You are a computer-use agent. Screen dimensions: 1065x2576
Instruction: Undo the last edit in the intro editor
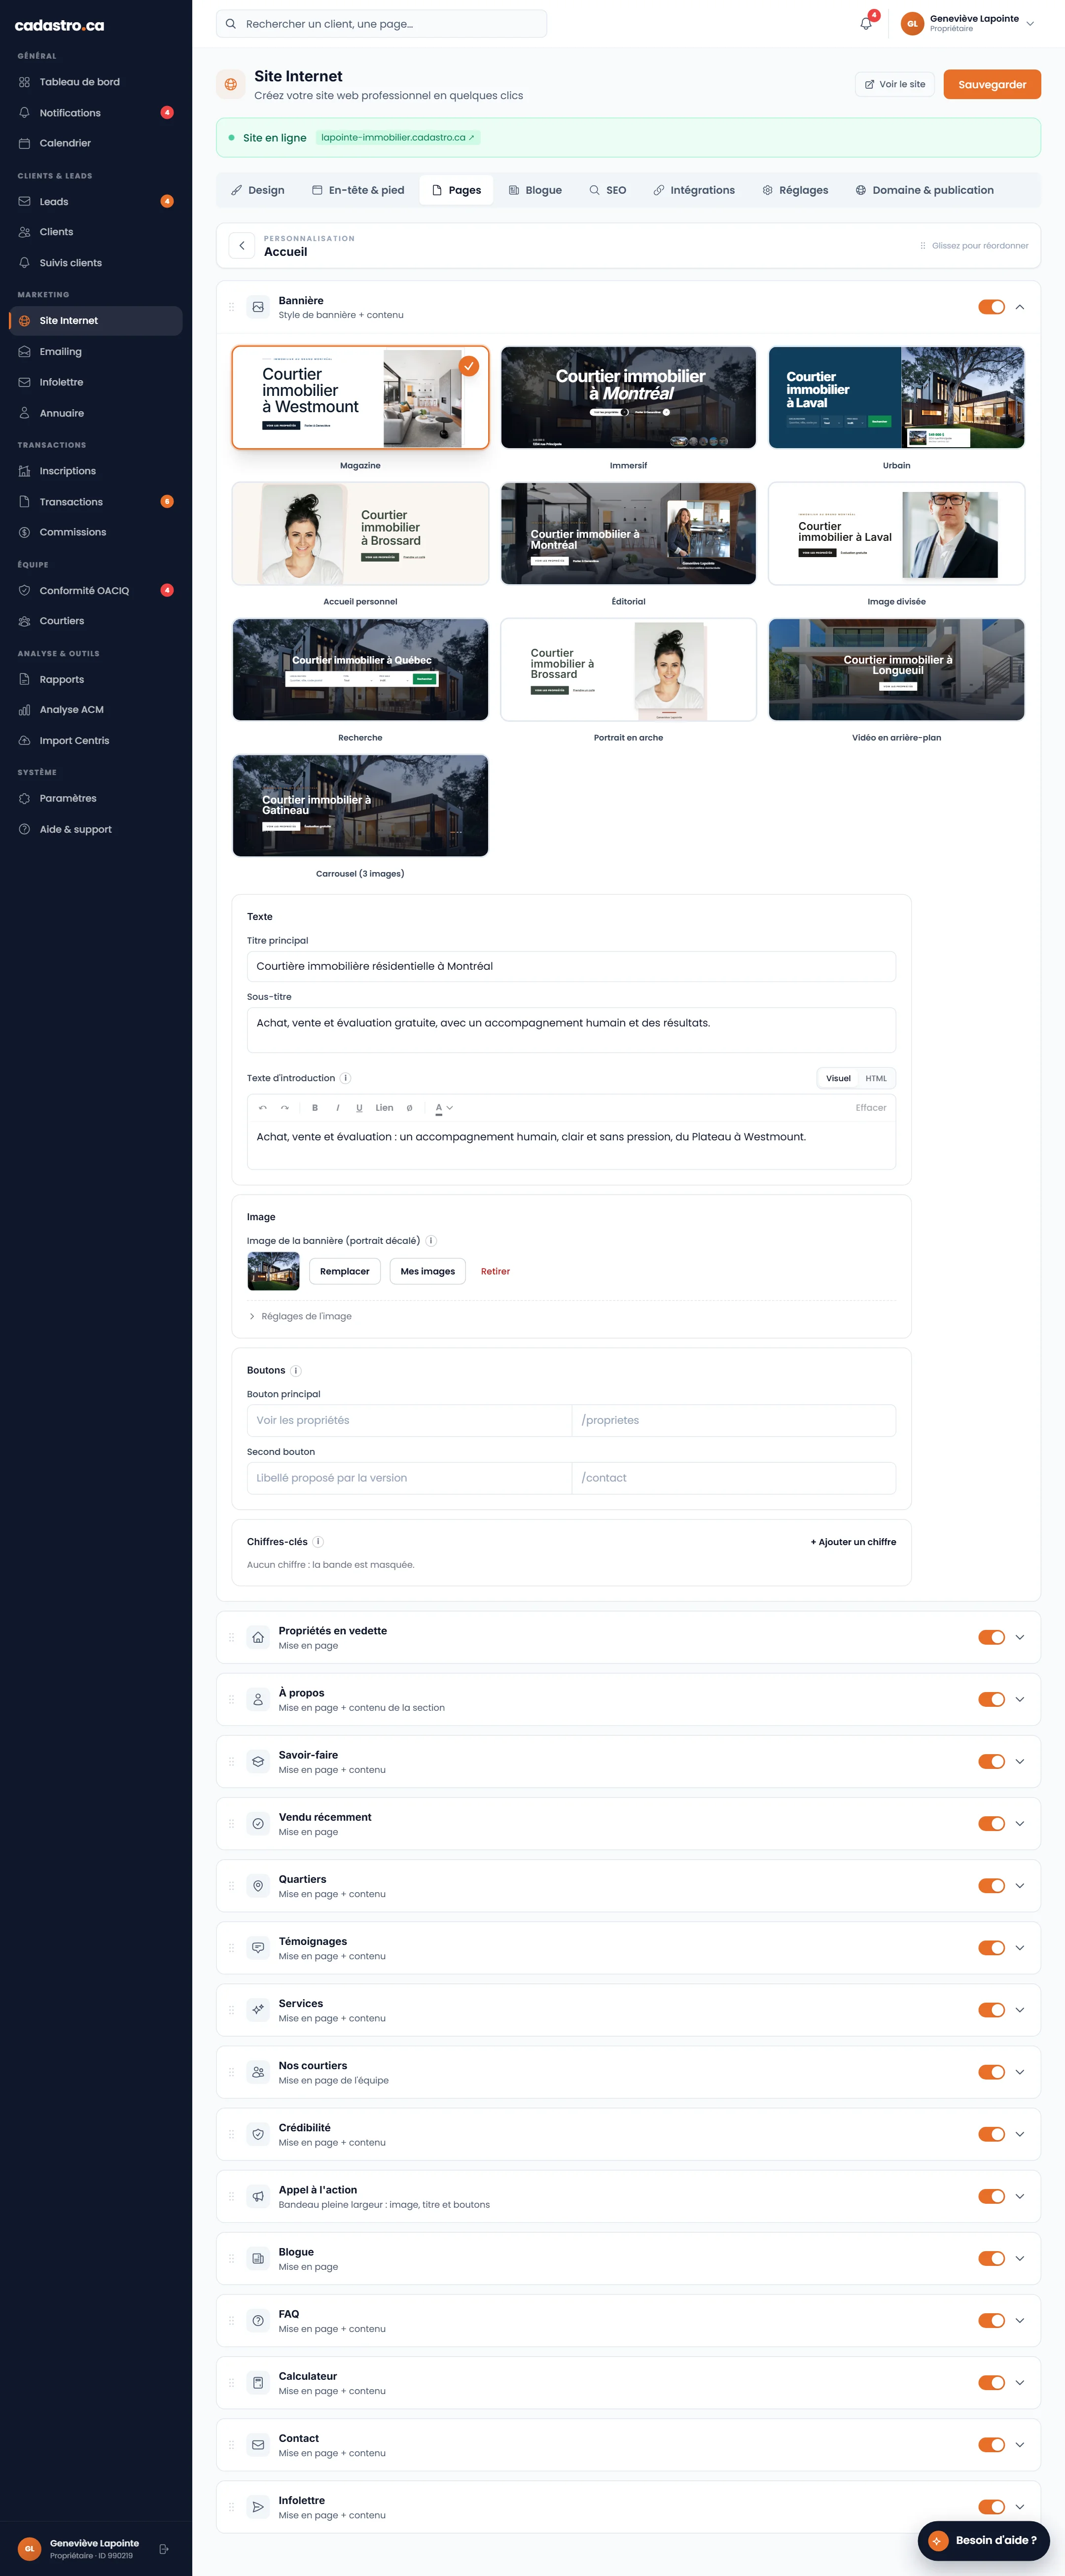coord(263,1108)
